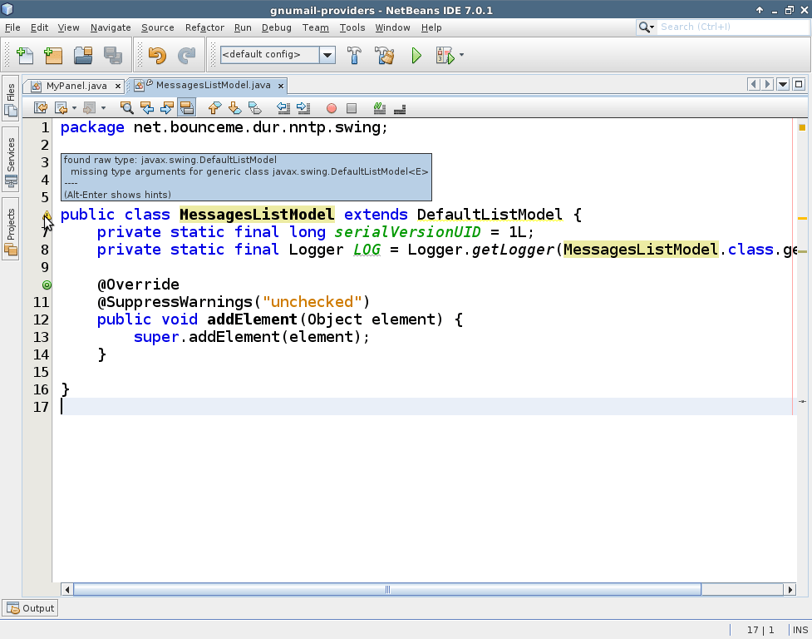Start macro recording with red circle
Screen dimensions: 812x639
[332, 108]
